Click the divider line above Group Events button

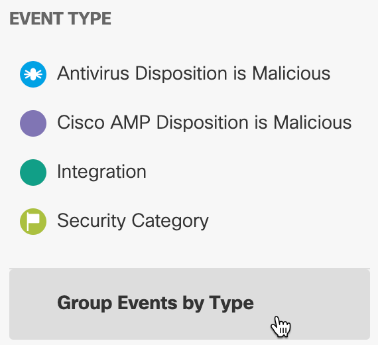coord(190,268)
